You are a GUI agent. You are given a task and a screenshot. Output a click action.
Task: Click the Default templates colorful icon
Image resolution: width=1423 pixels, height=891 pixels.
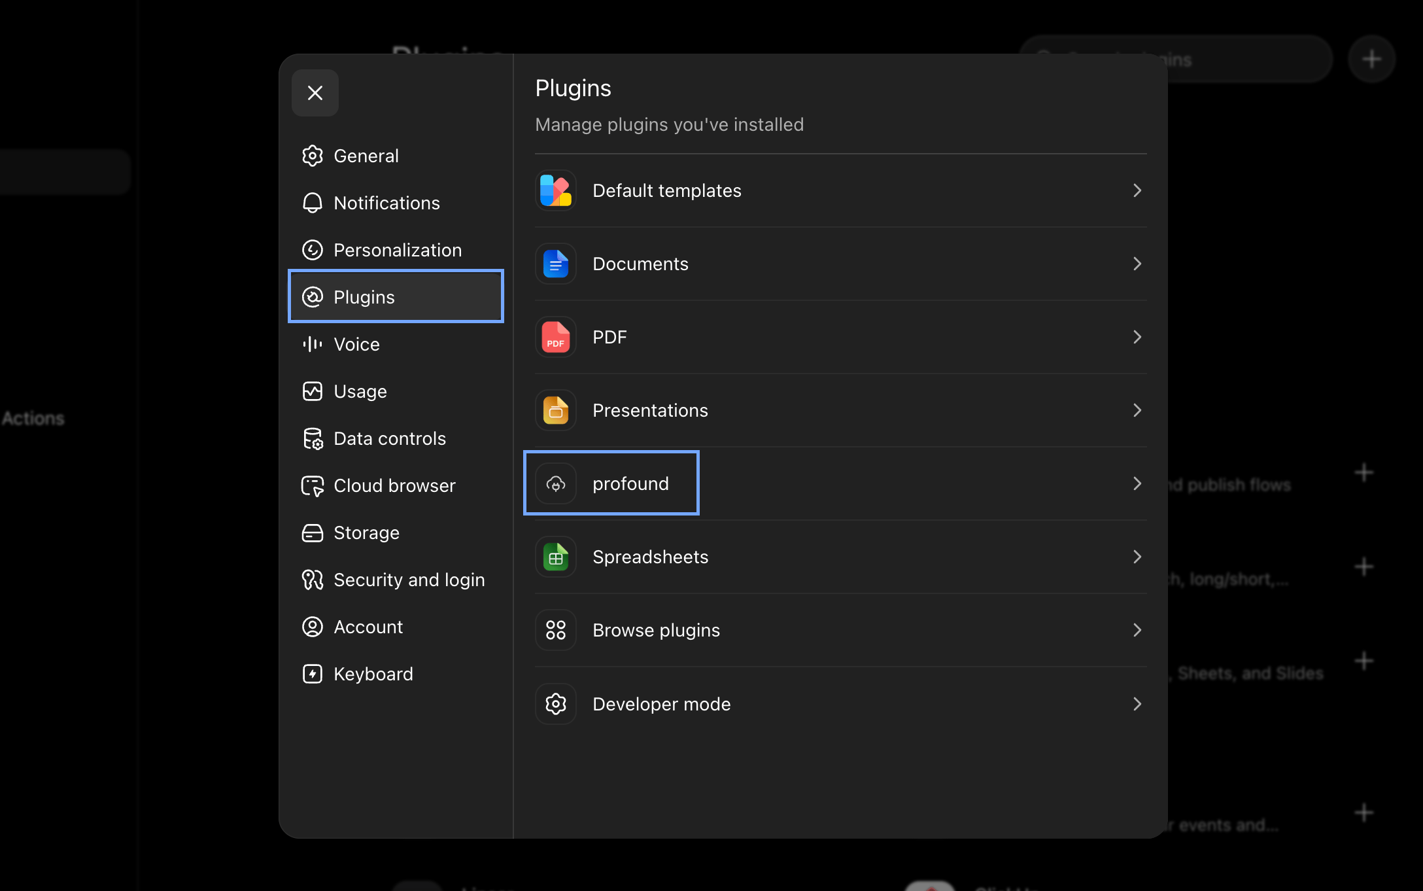[556, 190]
